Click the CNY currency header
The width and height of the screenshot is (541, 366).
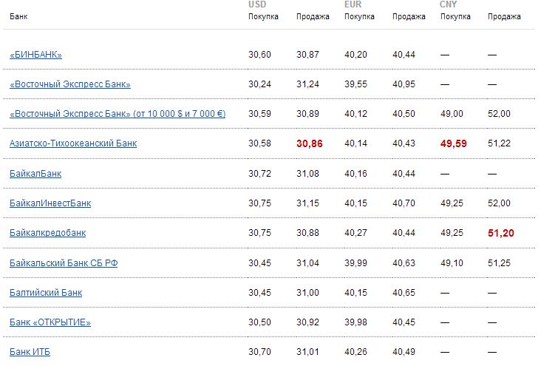[x=448, y=4]
